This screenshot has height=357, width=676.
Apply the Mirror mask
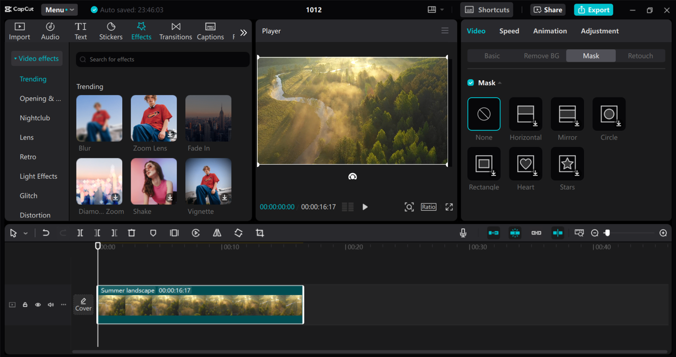coord(567,114)
